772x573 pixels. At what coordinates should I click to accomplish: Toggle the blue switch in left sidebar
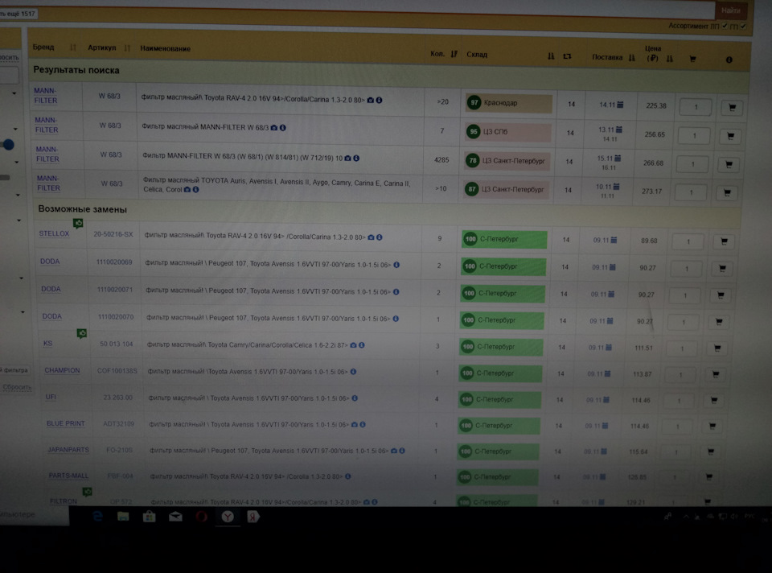[7, 145]
